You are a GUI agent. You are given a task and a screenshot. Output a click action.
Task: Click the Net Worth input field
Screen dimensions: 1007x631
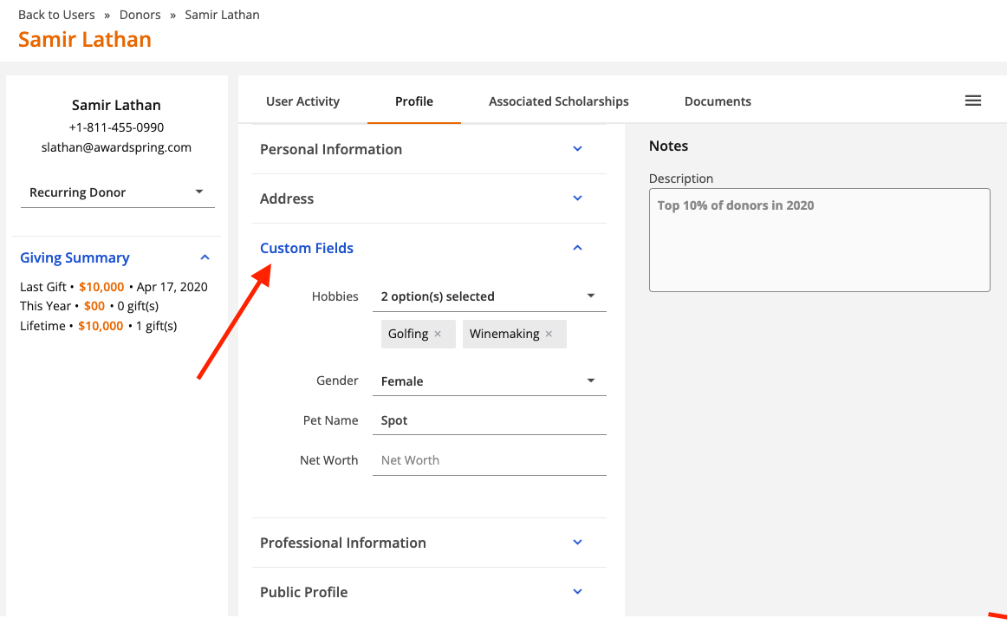[x=490, y=459]
